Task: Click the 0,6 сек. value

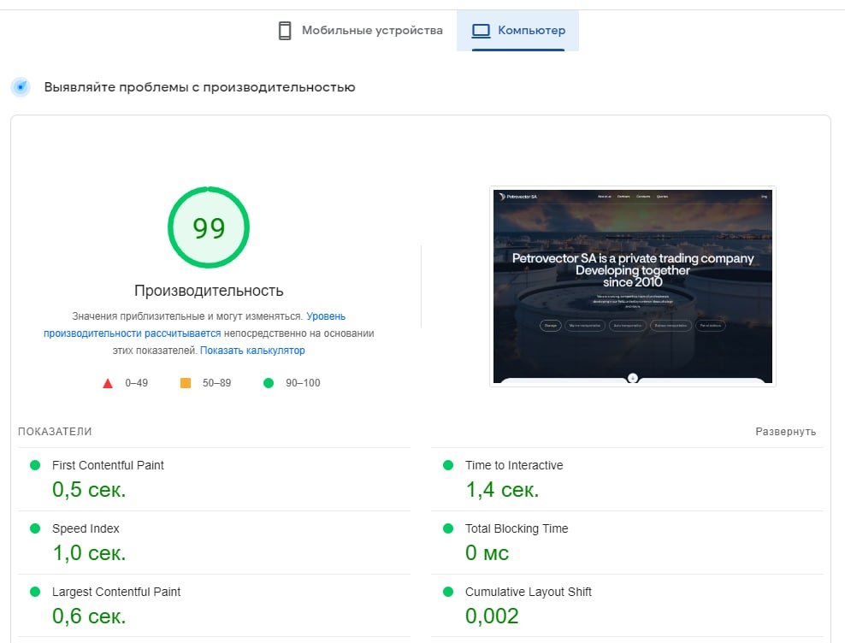Action: point(89,616)
